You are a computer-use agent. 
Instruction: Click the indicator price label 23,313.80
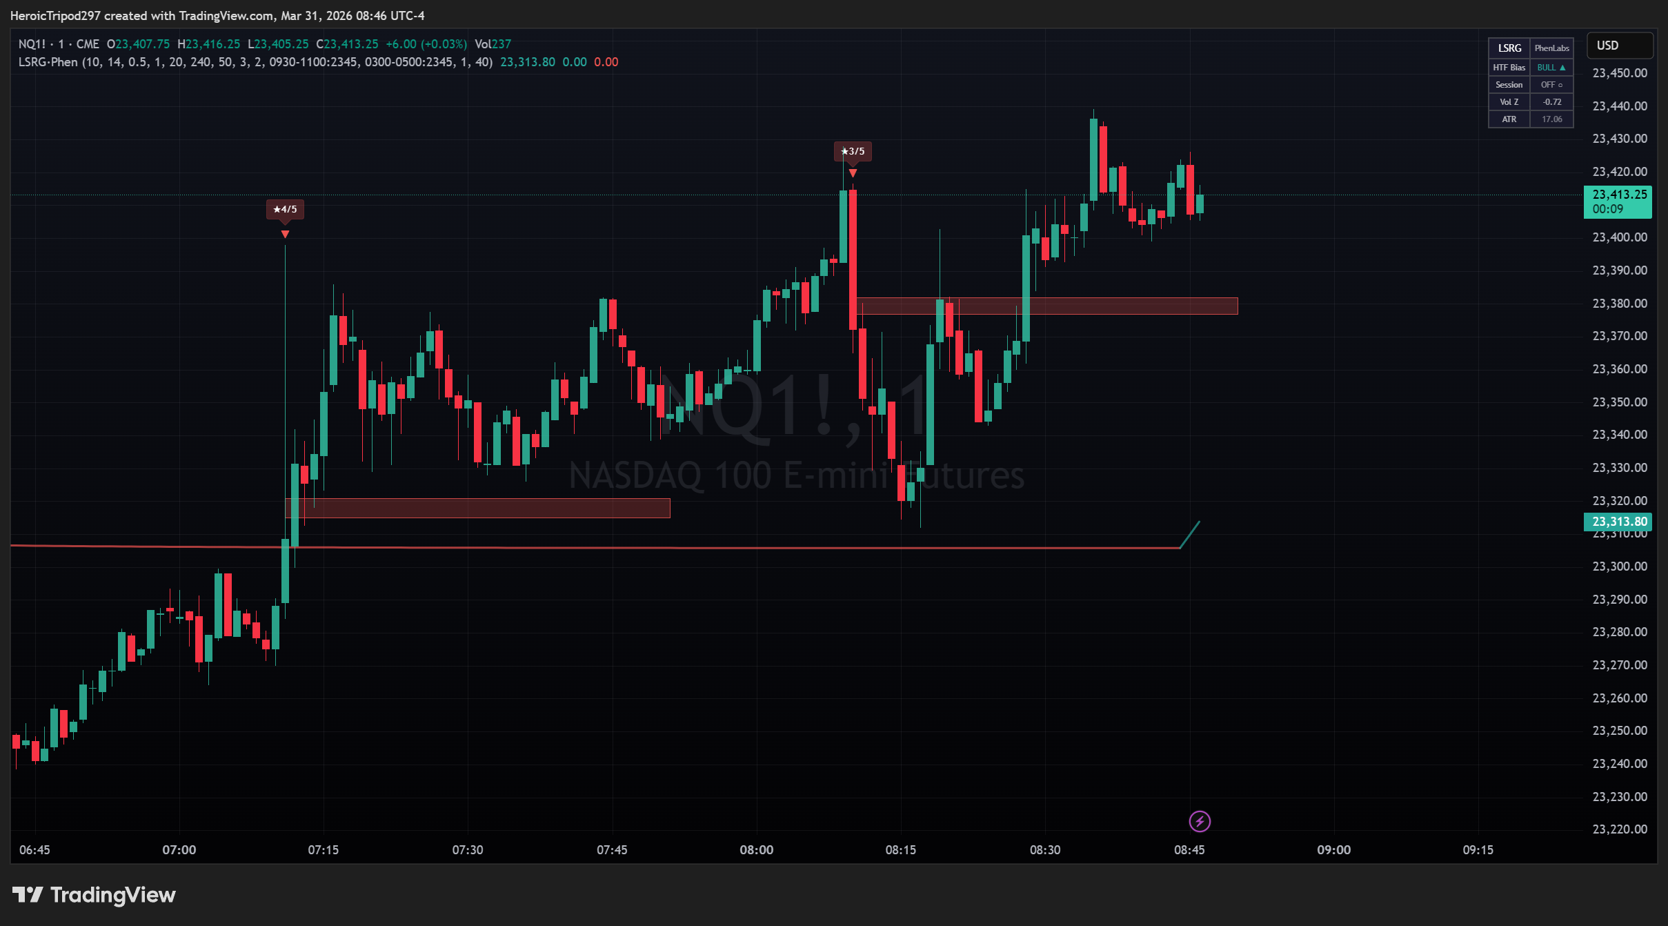click(1618, 522)
